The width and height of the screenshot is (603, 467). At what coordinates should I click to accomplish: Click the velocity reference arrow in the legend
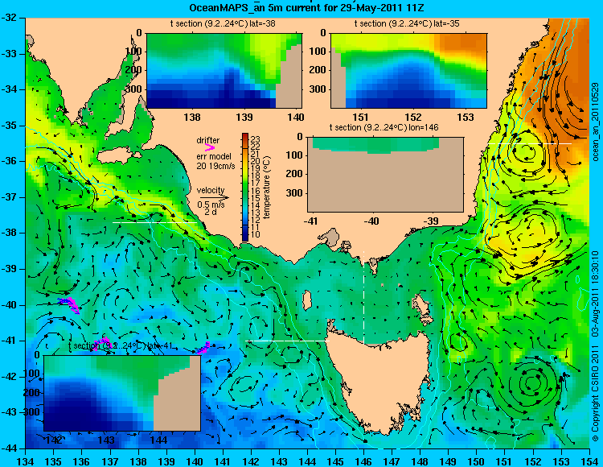point(213,197)
